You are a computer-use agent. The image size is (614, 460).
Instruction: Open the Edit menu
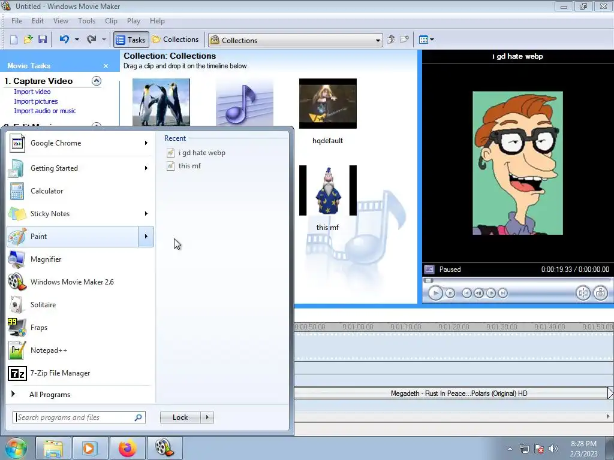(x=38, y=21)
